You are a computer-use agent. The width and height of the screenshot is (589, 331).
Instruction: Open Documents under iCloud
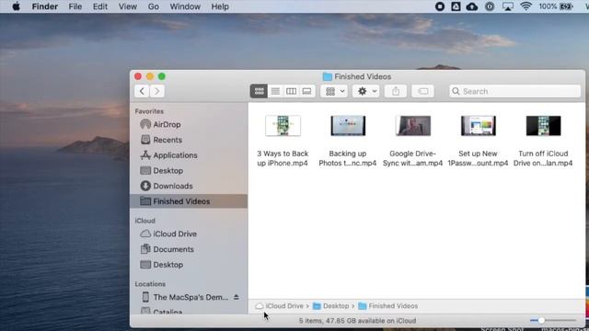(x=189, y=249)
